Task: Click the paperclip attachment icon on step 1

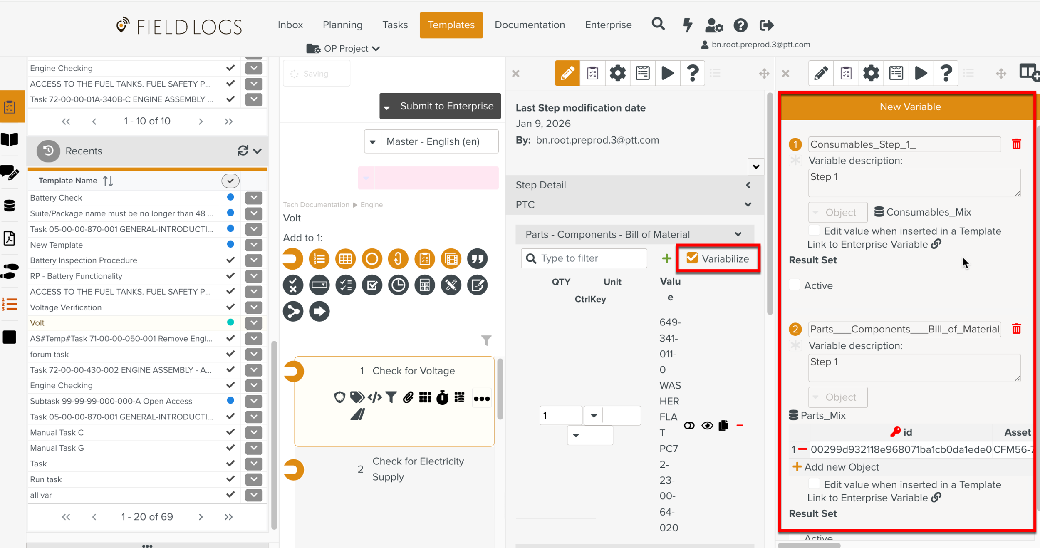Action: pyautogui.click(x=408, y=398)
